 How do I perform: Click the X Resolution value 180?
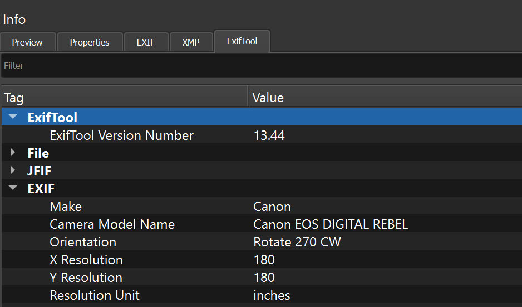coord(264,260)
